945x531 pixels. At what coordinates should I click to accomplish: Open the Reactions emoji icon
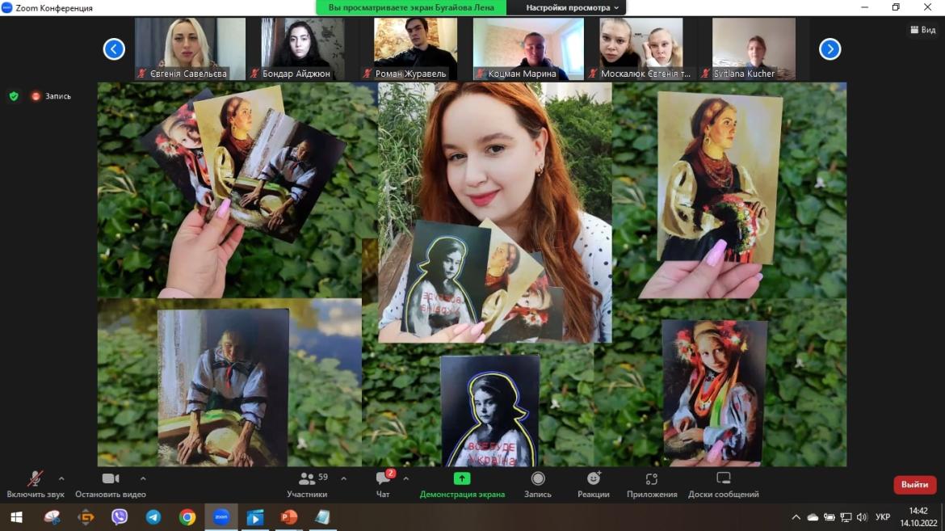[x=594, y=478]
